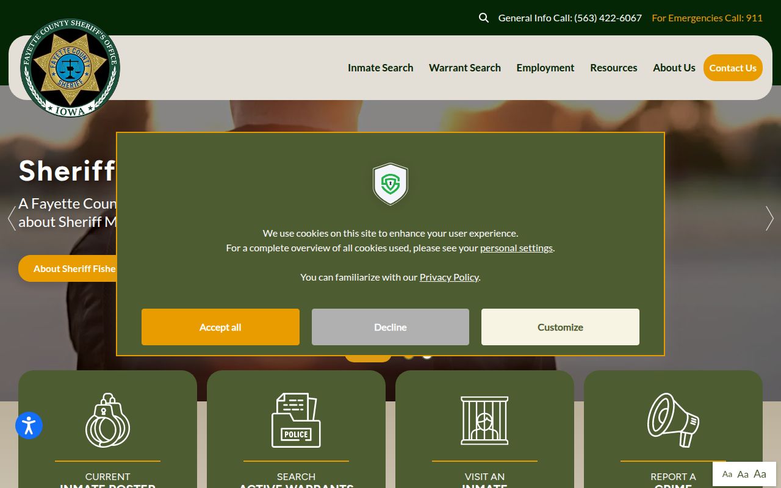Go to previous slide with left arrow
Viewport: 781px width, 488px height.
pyautogui.click(x=11, y=218)
